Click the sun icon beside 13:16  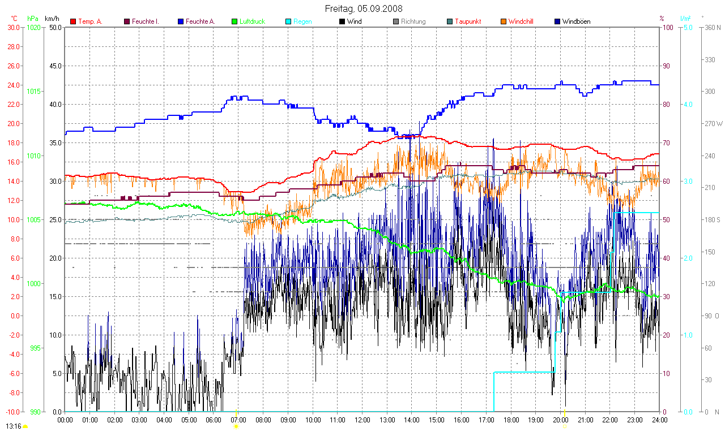(25, 426)
